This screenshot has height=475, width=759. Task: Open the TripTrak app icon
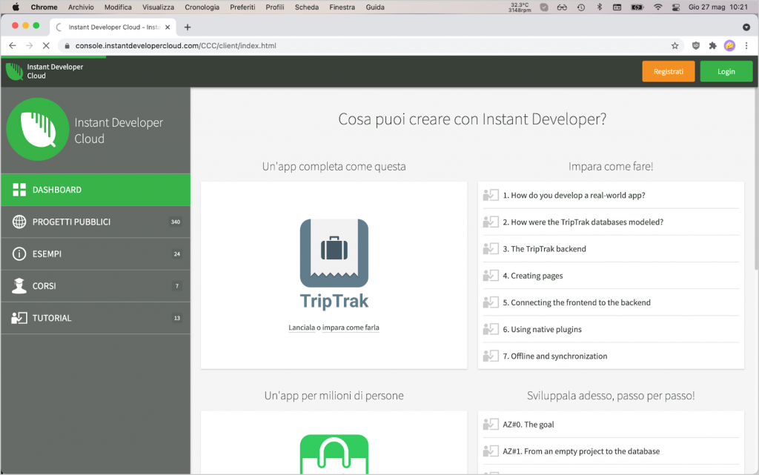[334, 253]
